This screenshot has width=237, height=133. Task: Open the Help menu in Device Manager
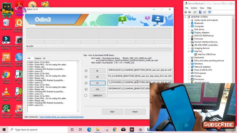(x=209, y=8)
